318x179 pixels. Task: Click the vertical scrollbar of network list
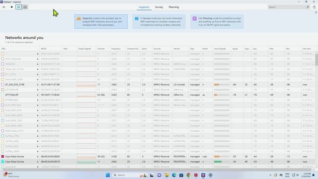(317, 59)
